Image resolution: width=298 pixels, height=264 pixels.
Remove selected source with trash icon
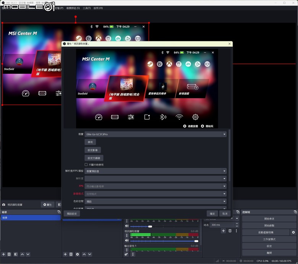pos(71,254)
